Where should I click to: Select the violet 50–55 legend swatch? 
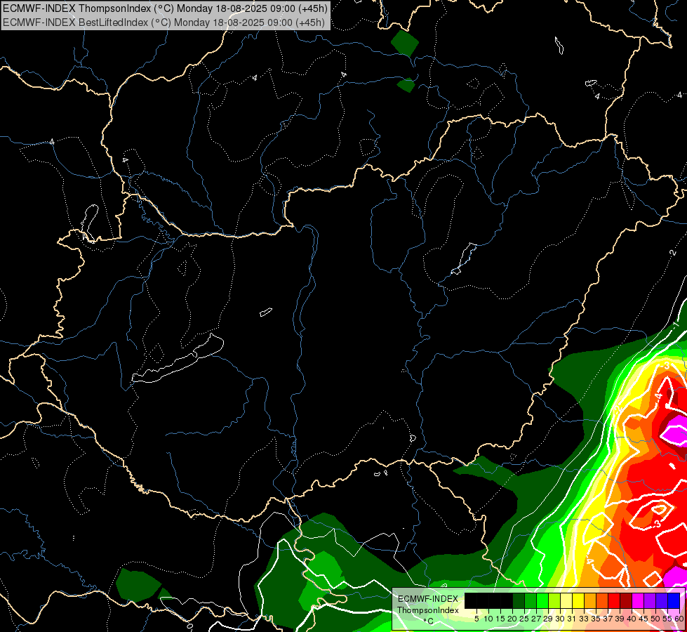click(x=662, y=600)
